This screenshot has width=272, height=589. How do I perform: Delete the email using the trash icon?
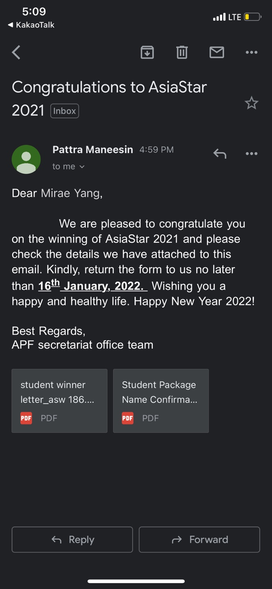pos(182,52)
